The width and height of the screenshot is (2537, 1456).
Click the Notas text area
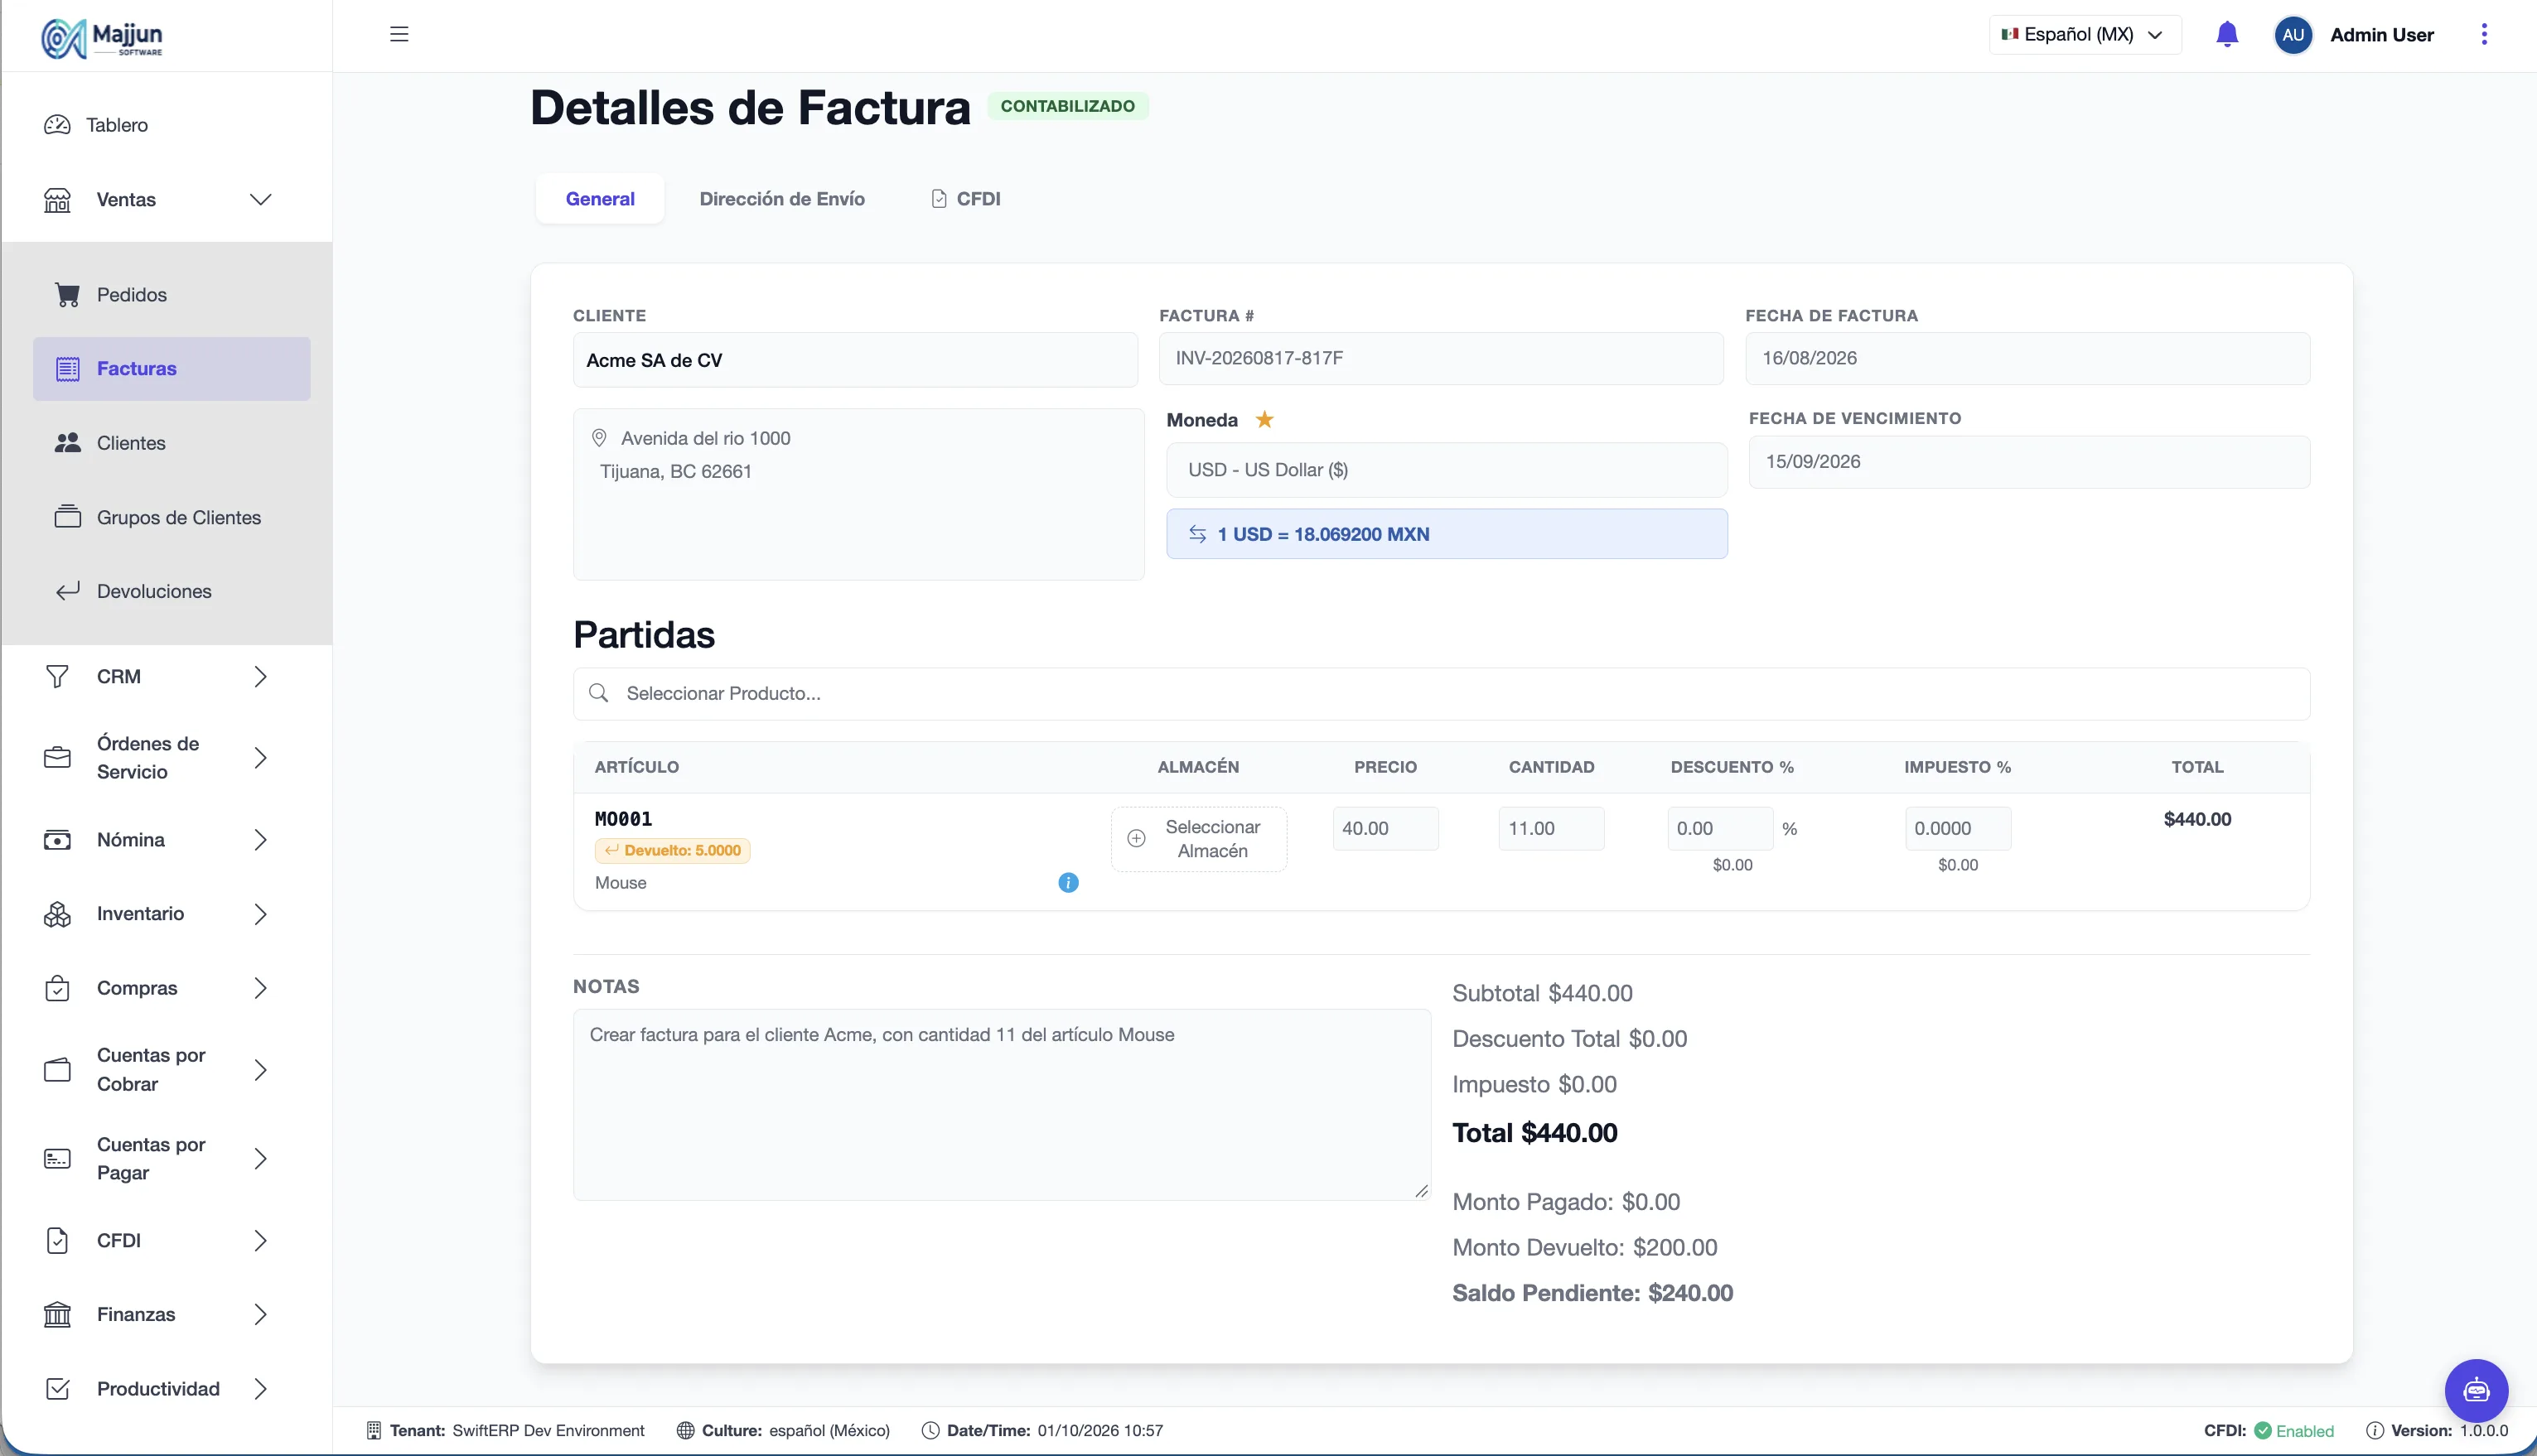tap(1002, 1104)
